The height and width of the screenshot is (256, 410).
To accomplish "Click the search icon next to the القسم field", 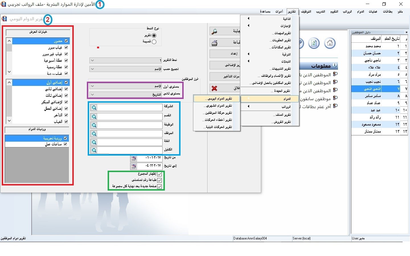I will 94,117.
